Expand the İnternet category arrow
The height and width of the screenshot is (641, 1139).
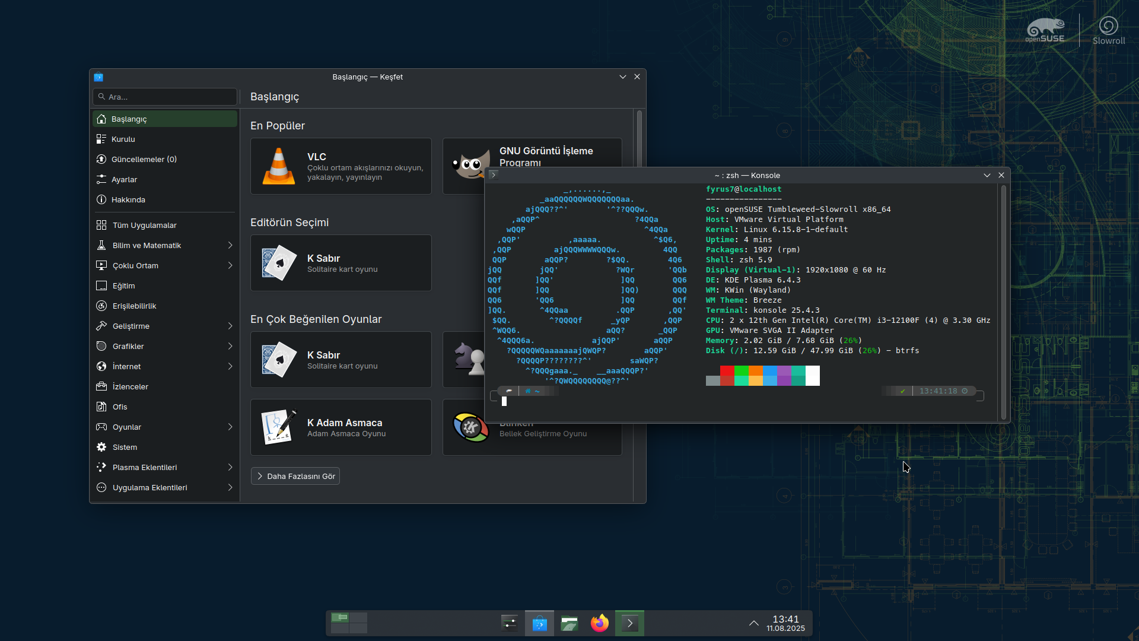tap(230, 366)
